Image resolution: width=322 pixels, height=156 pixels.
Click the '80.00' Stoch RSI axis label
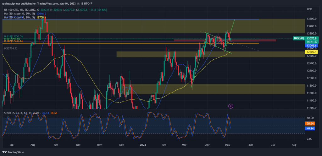(x=310, y=118)
